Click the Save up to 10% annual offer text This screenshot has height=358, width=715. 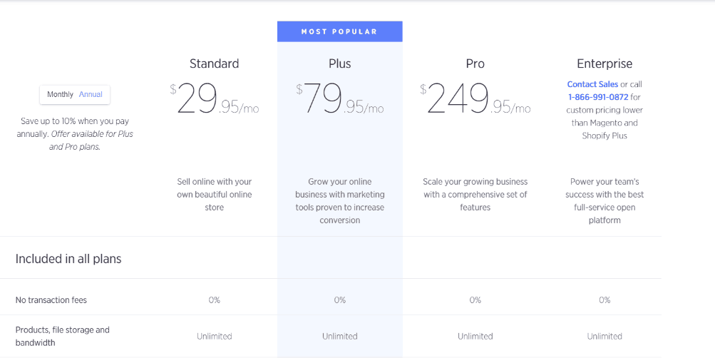pyautogui.click(x=75, y=134)
